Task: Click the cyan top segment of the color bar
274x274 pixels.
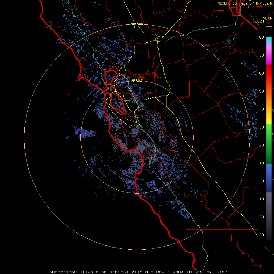Action: (x=269, y=40)
